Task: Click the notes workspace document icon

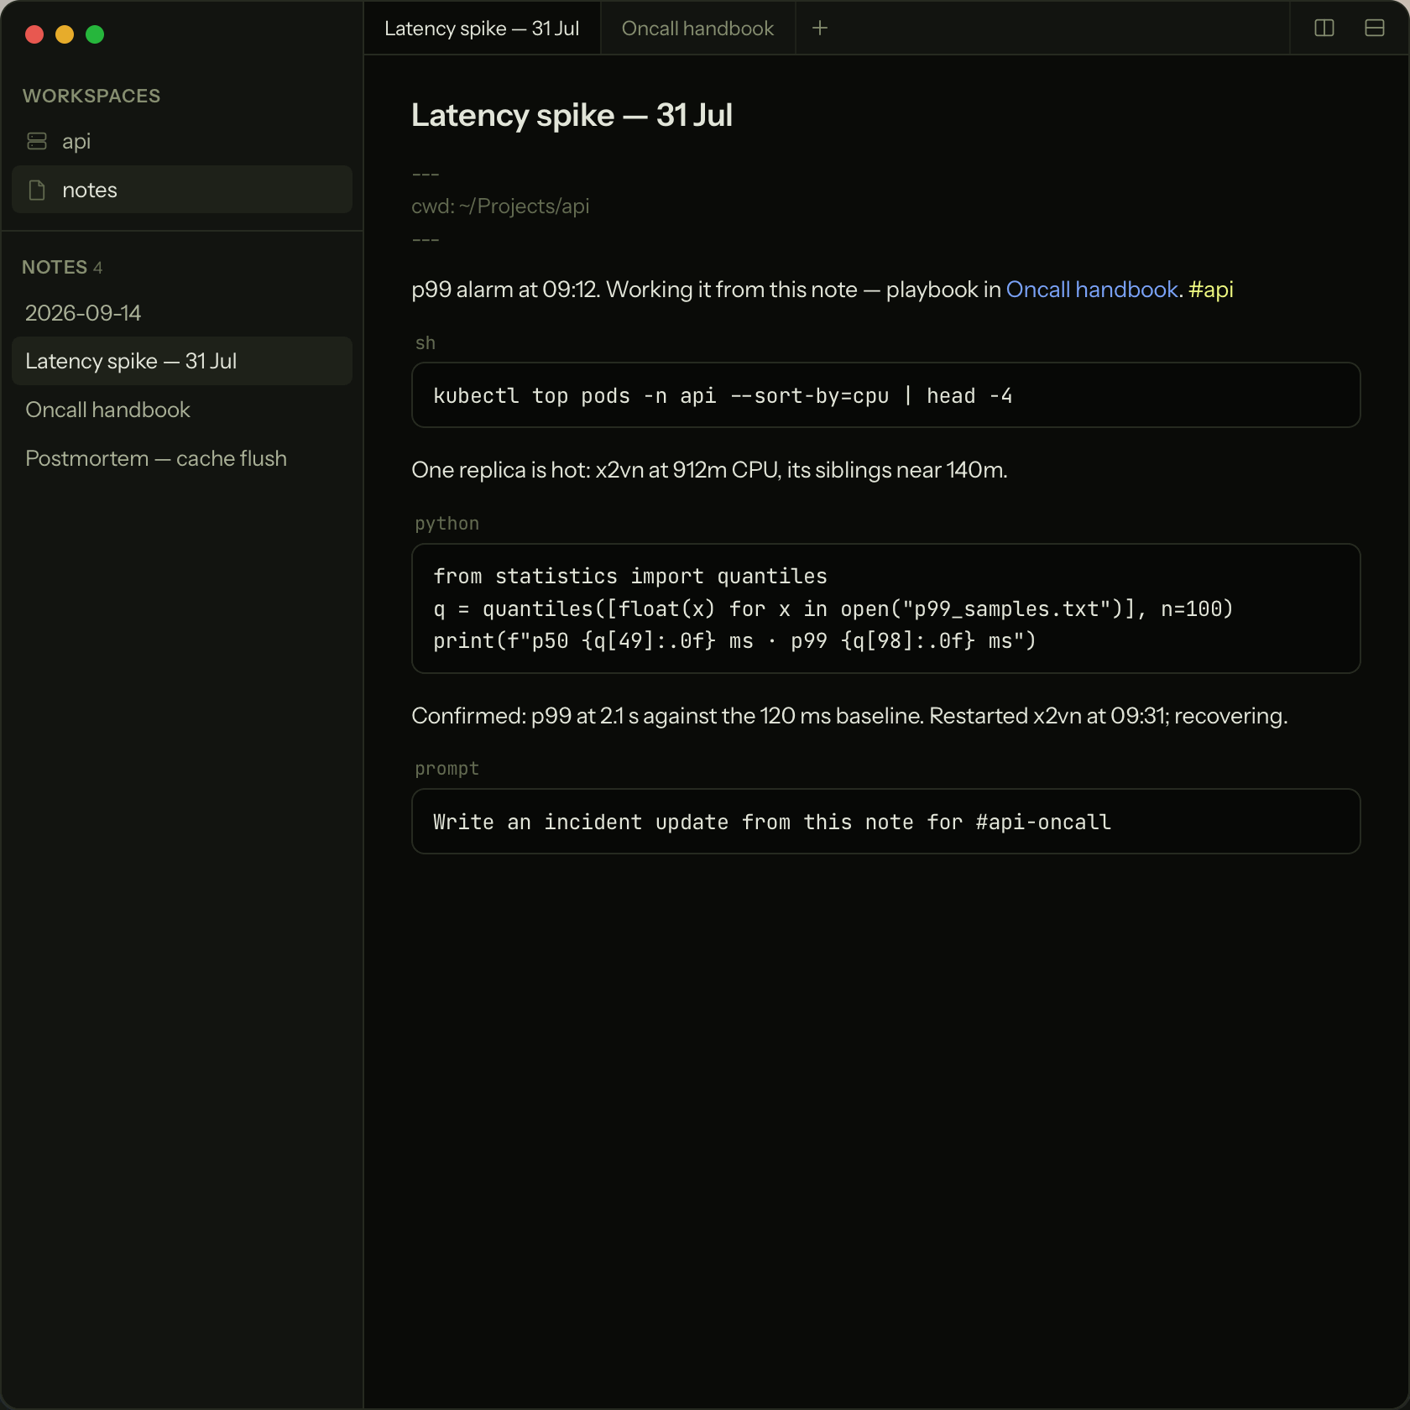Action: tap(37, 190)
